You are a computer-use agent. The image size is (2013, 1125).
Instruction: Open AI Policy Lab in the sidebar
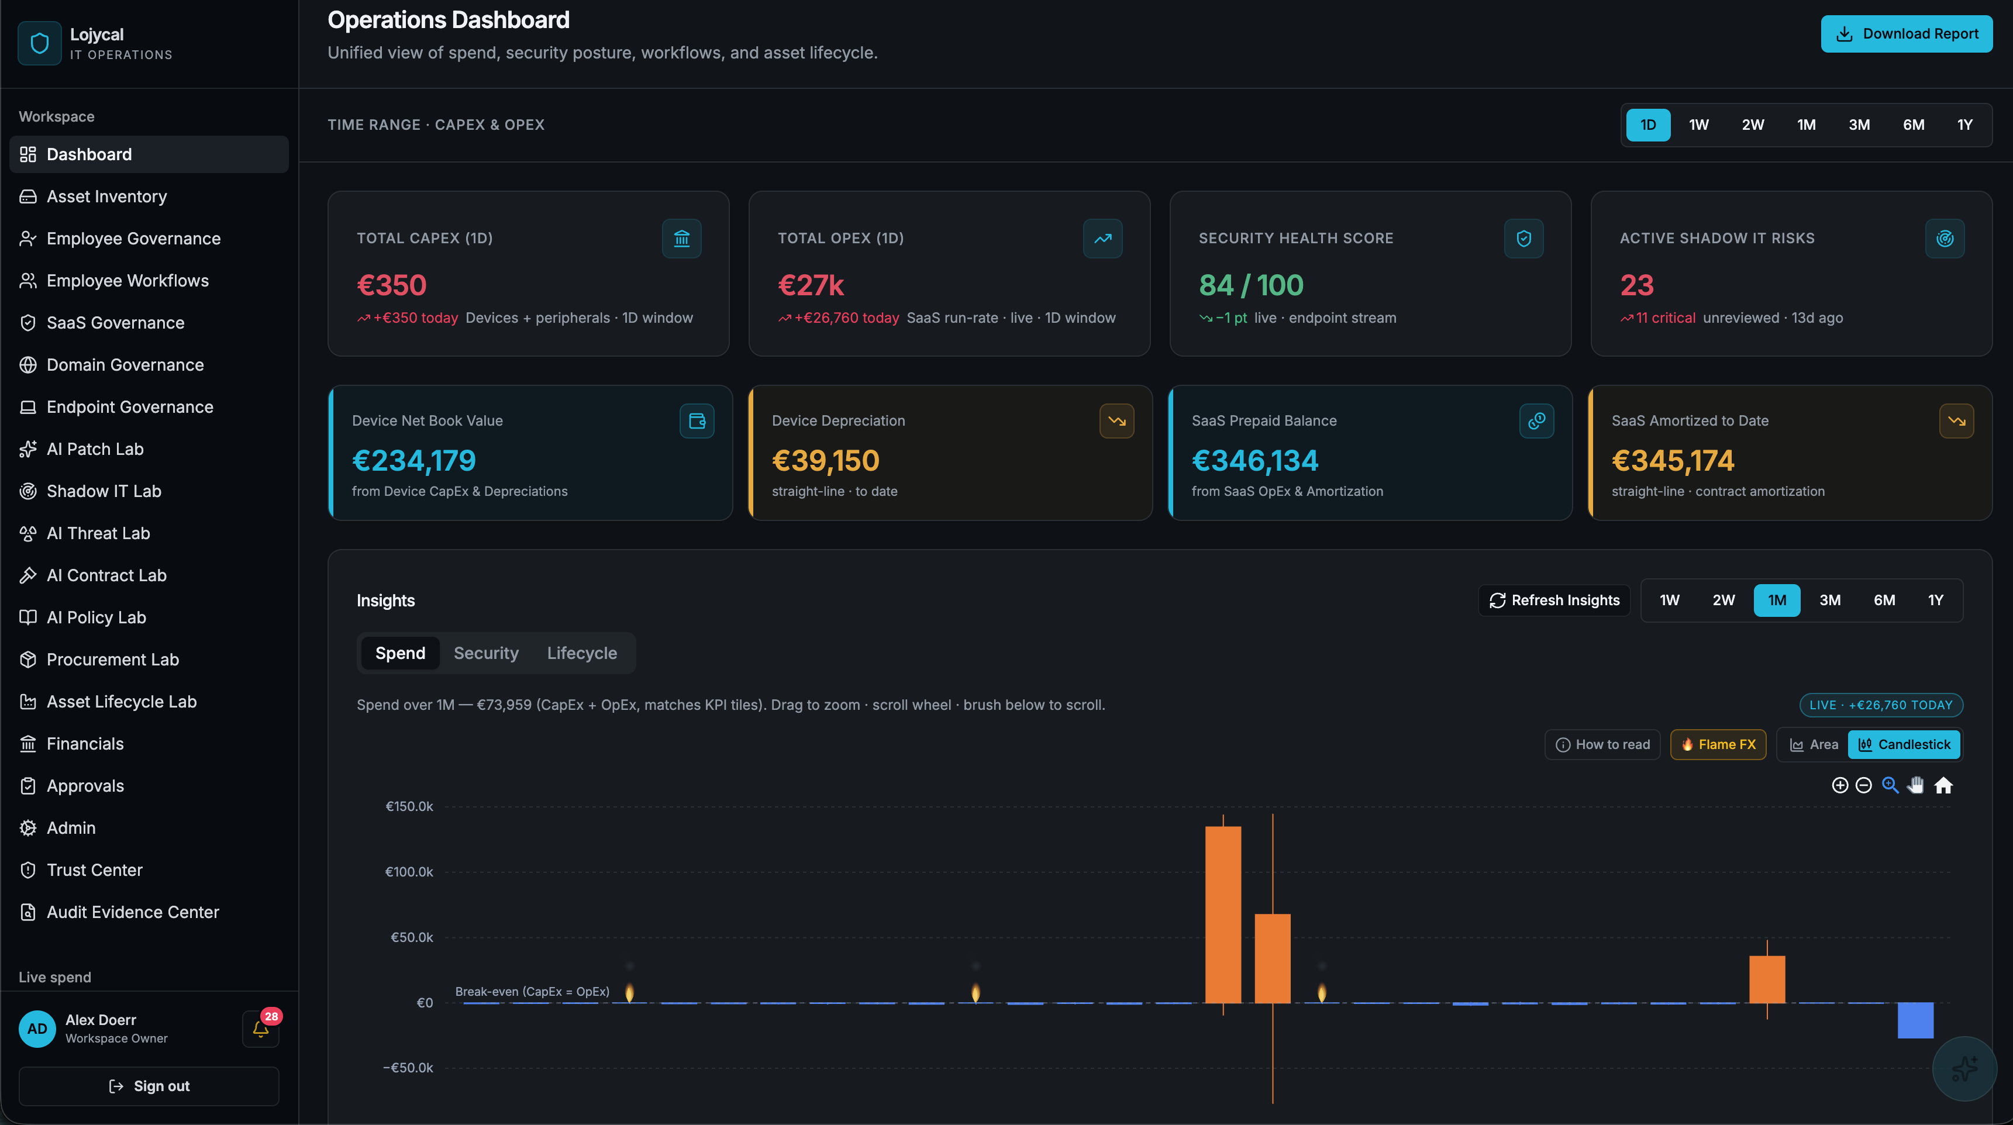tap(149, 617)
